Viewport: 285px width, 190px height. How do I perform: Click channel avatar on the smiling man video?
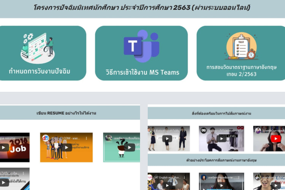258,177
